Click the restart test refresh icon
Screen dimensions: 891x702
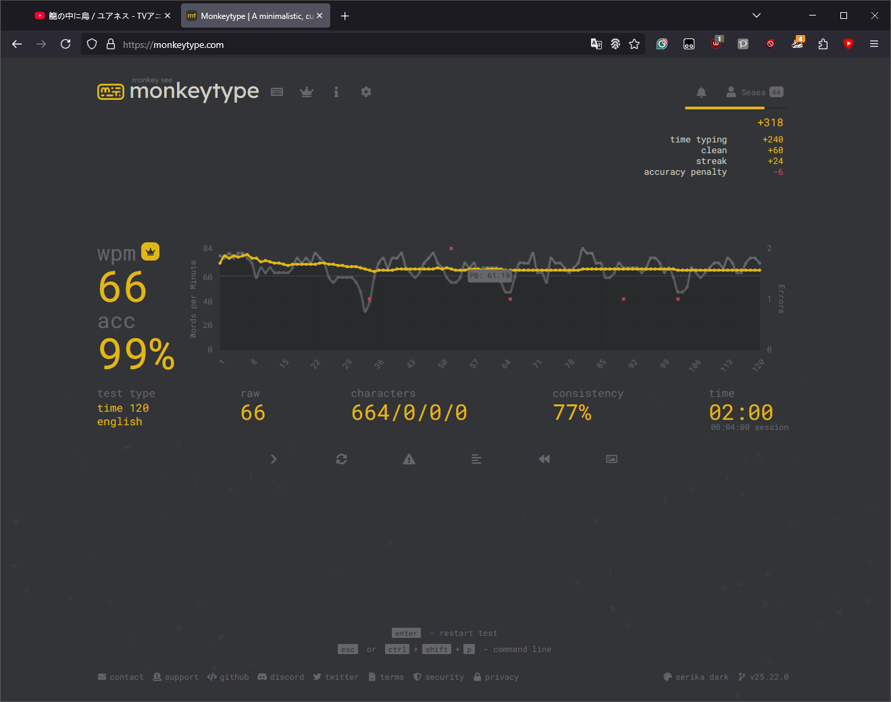[341, 459]
